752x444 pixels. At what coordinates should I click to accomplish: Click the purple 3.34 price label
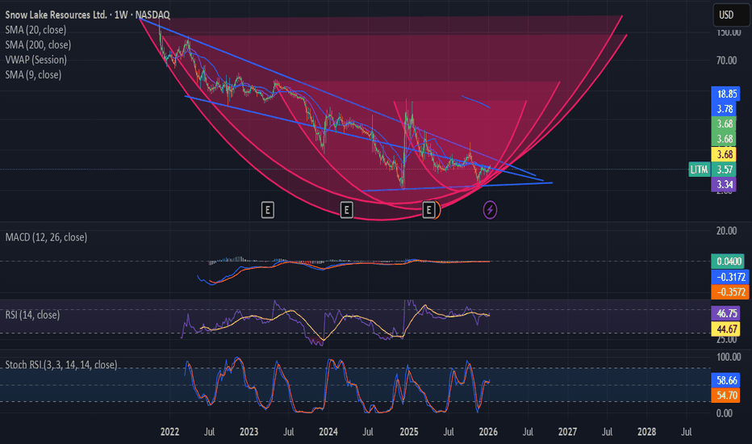coord(725,184)
